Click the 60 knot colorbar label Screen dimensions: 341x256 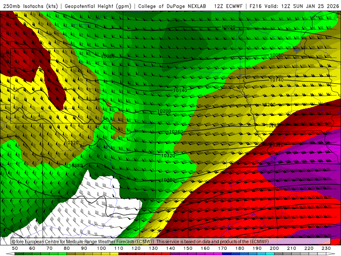tap(32, 248)
